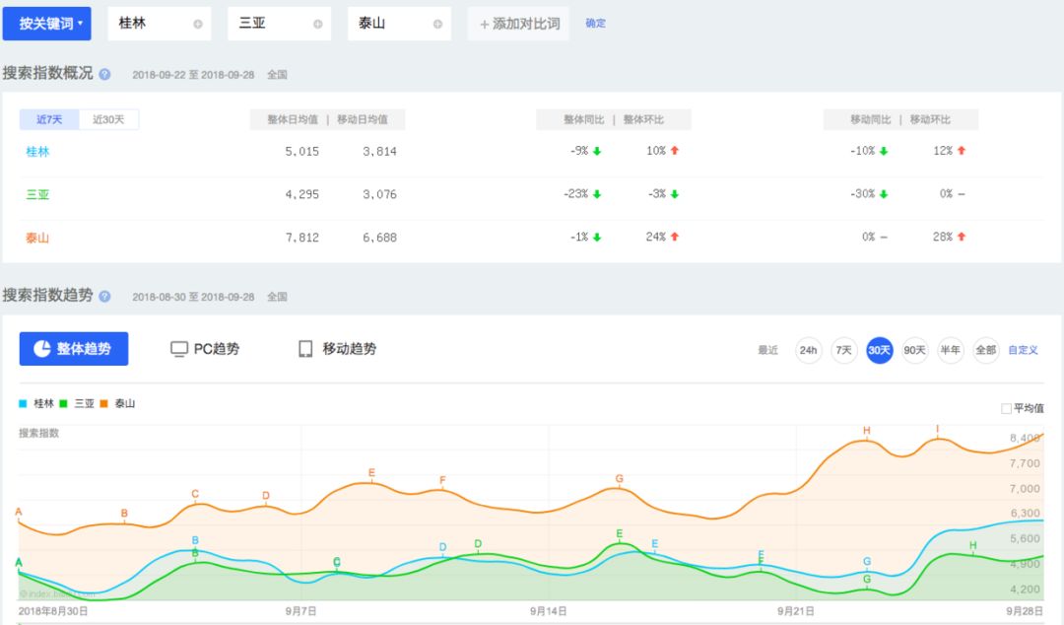Choose the 全部 time range
1064x625 pixels.
(x=985, y=350)
